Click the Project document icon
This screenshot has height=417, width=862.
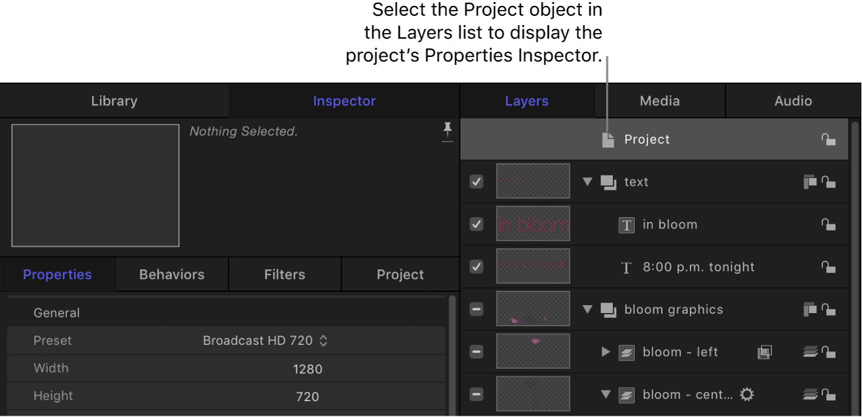[x=608, y=139]
